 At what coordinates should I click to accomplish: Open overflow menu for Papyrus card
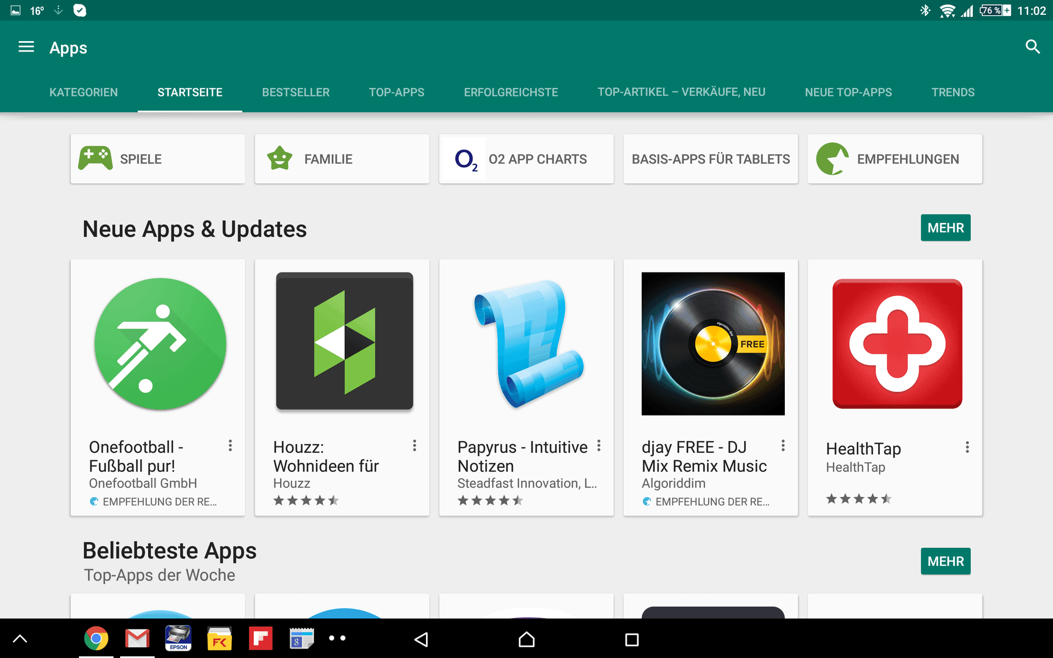tap(599, 445)
